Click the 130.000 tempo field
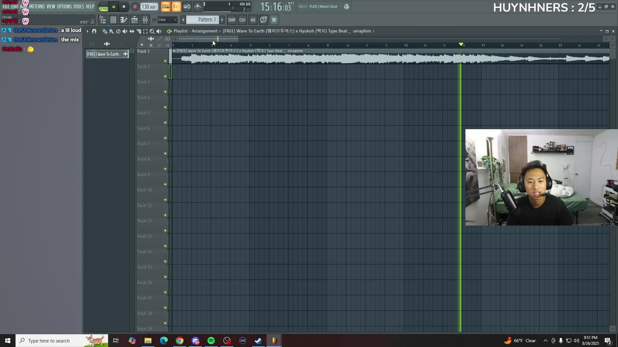The image size is (618, 347). 149,7
